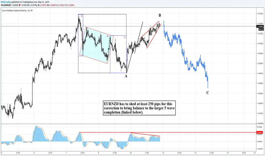Image resolution: width=265 pixels, height=156 pixels.
Task: Click the 1.48000 price axis label
Action: 260,103
